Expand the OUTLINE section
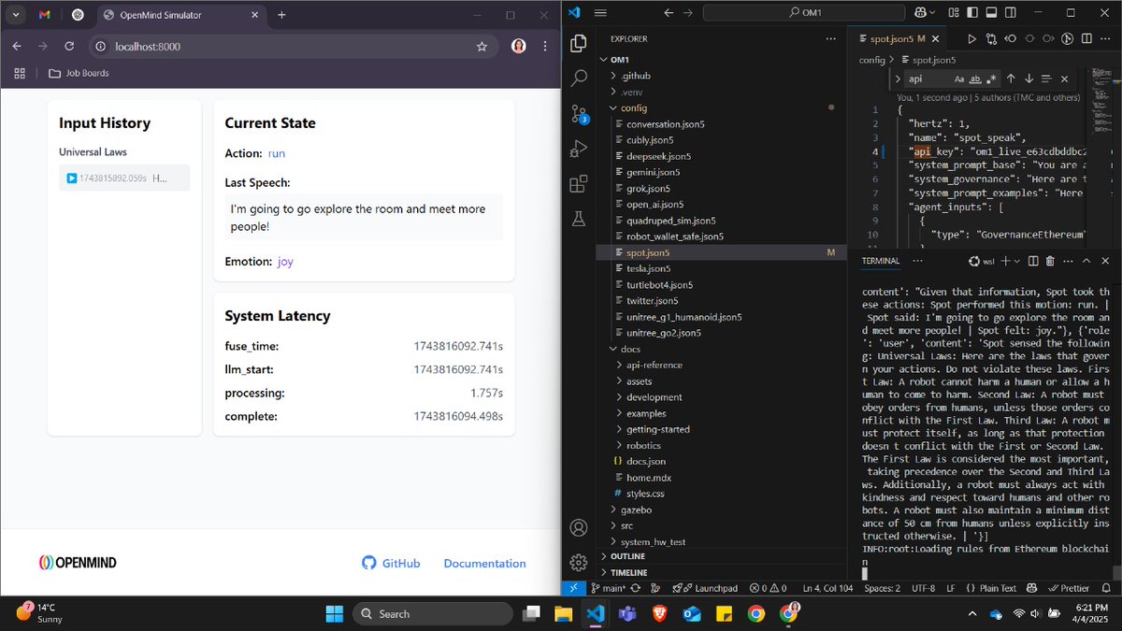Screen dimensions: 1122x631 627,556
